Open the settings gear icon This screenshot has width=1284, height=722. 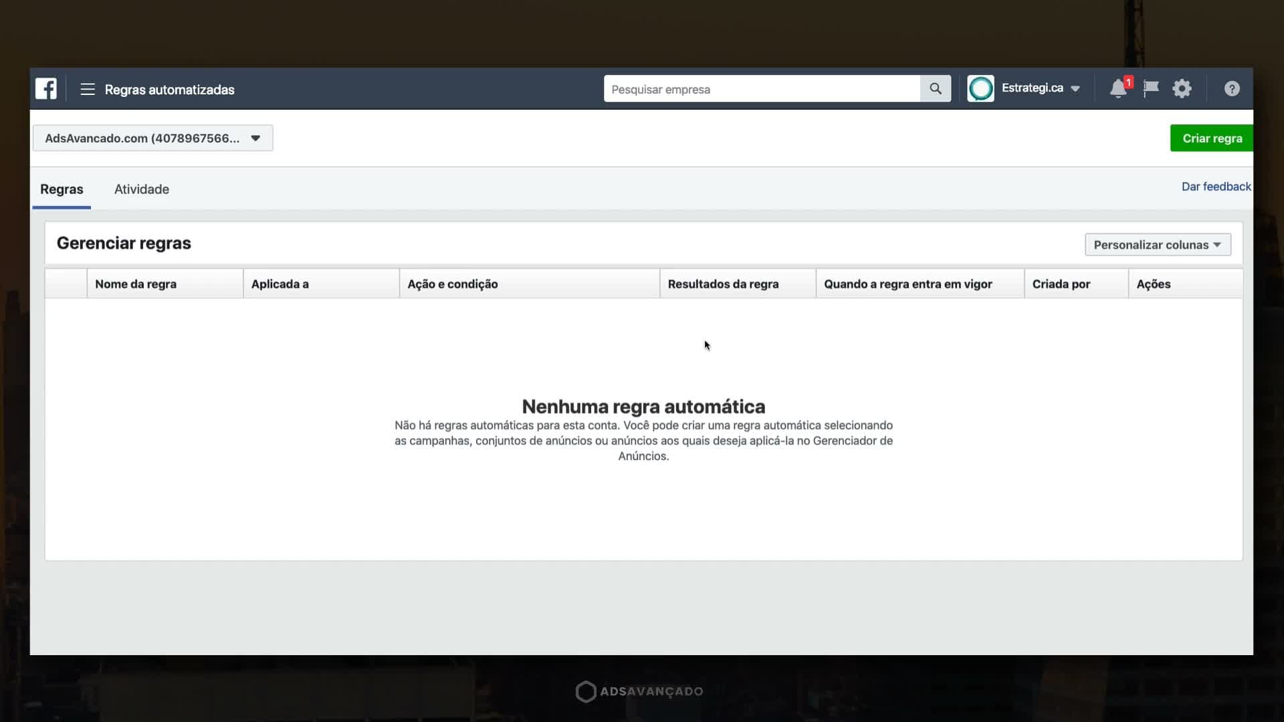point(1182,88)
